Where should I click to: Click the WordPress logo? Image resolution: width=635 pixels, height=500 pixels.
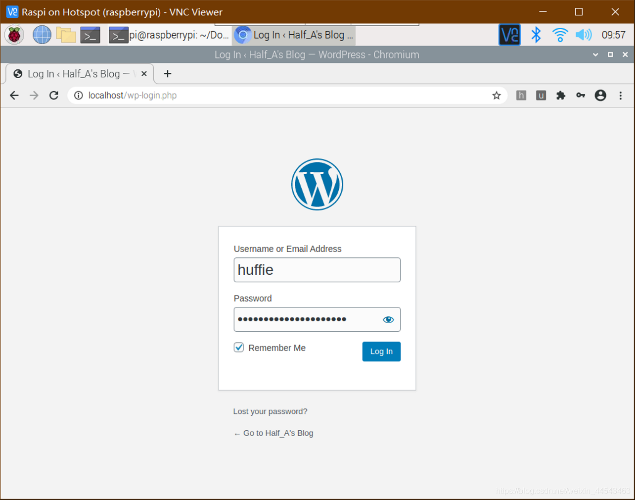click(x=317, y=185)
